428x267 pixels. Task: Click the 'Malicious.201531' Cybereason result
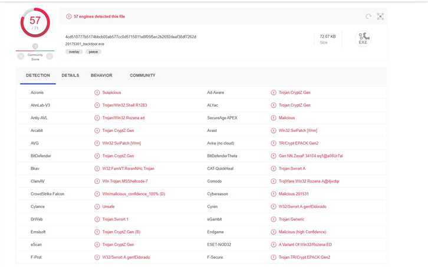[294, 194]
